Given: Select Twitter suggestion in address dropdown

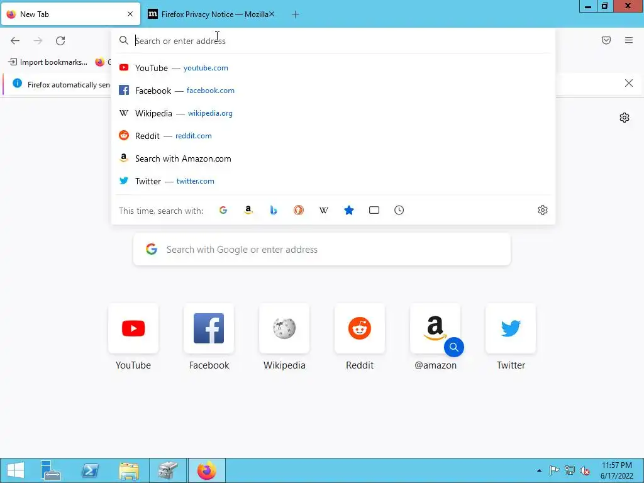Looking at the screenshot, I should pyautogui.click(x=333, y=181).
